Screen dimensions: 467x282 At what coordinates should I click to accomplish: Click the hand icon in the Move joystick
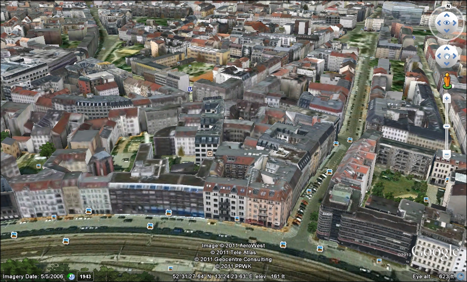[446, 56]
